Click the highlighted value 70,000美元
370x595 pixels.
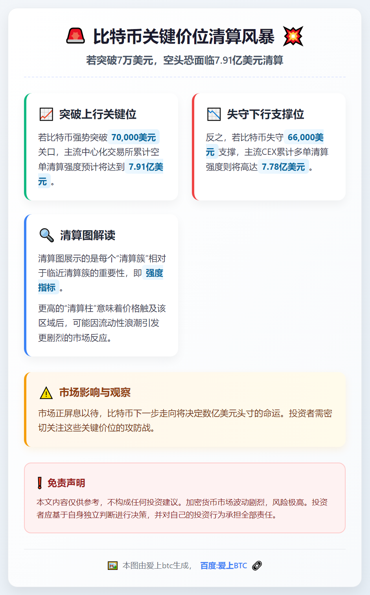134,137
